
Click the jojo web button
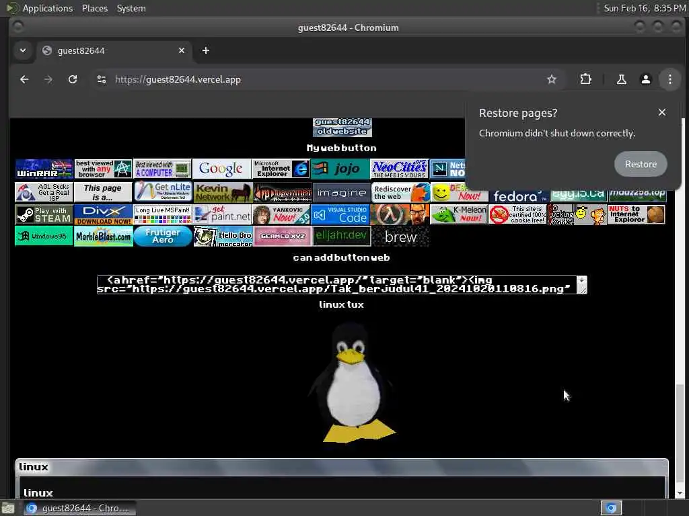pyautogui.click(x=340, y=169)
